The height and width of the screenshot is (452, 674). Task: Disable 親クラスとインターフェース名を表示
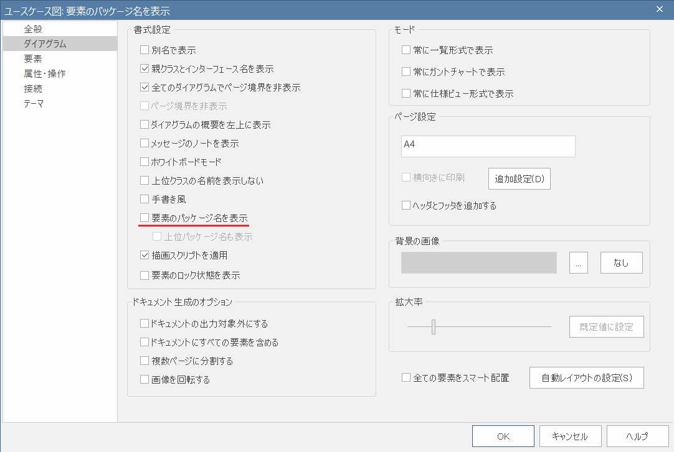(145, 68)
